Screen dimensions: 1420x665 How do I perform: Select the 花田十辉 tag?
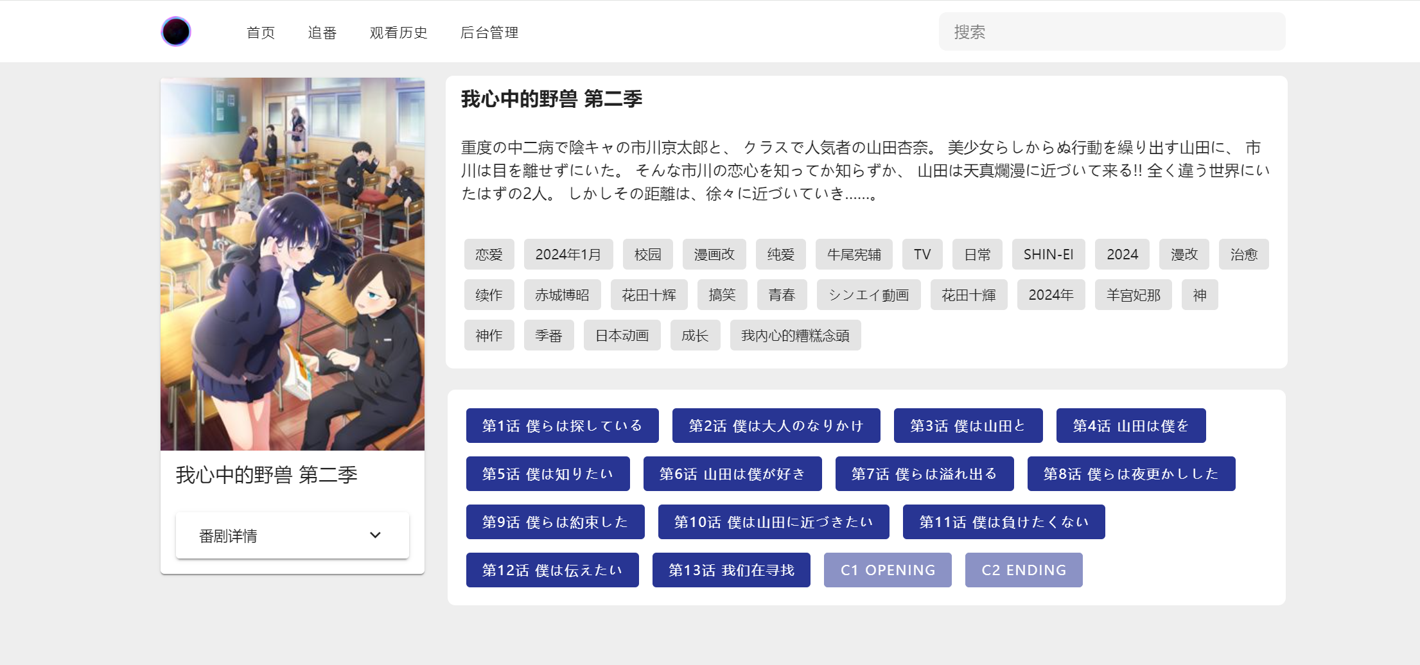tap(649, 295)
